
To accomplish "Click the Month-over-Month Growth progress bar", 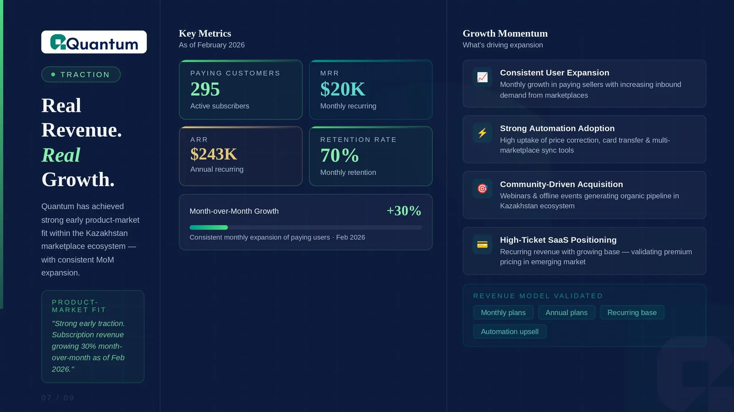I will click(305, 227).
